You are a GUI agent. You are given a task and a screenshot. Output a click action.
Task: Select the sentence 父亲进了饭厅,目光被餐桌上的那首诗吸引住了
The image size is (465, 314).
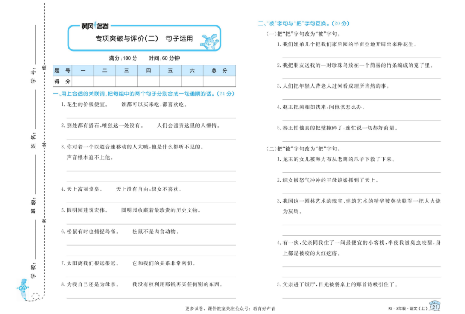(x=341, y=284)
